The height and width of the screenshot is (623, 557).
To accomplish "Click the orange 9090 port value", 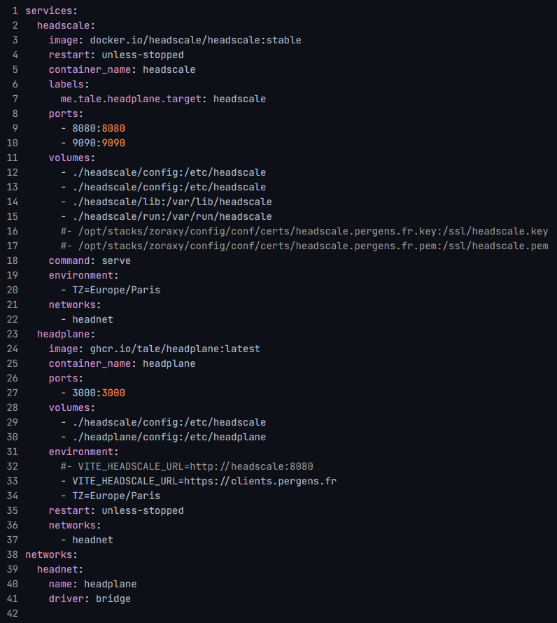I will [x=113, y=143].
